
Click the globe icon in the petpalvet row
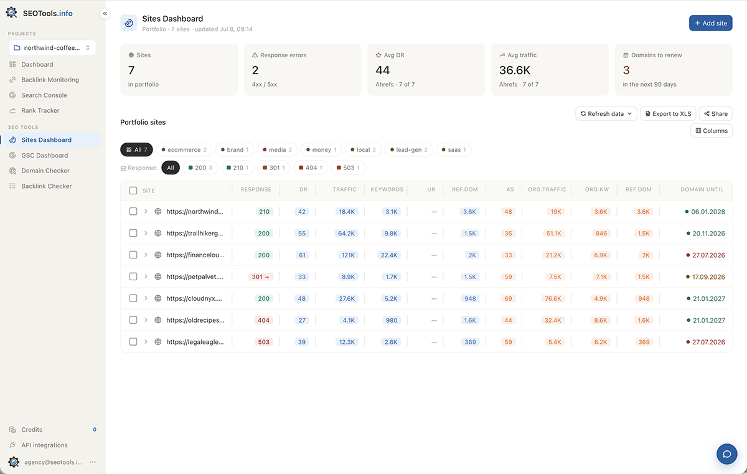[x=158, y=277]
